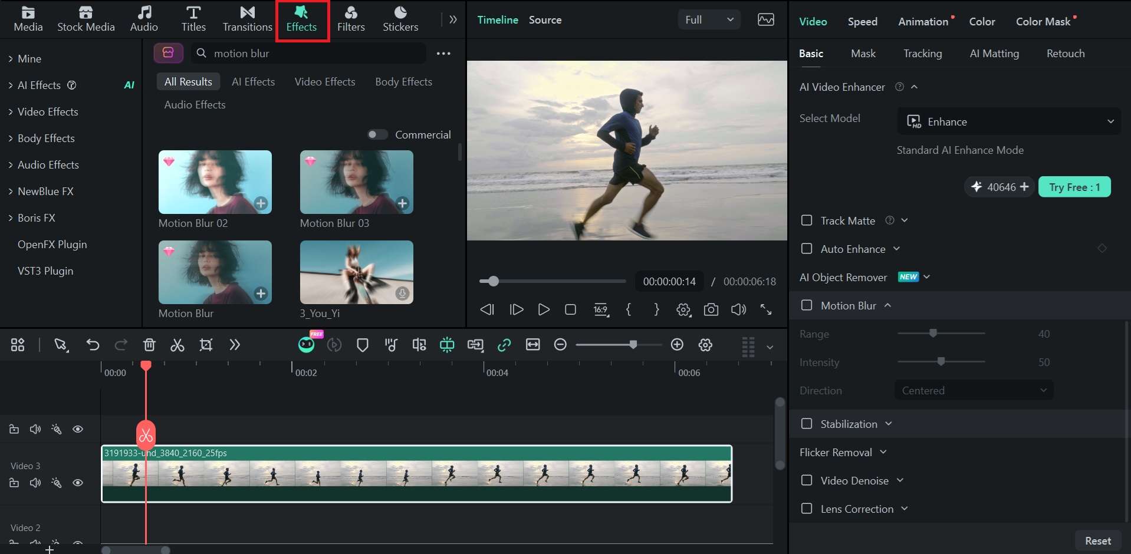Open the Transitions panel
The width and height of the screenshot is (1131, 554).
pyautogui.click(x=247, y=19)
